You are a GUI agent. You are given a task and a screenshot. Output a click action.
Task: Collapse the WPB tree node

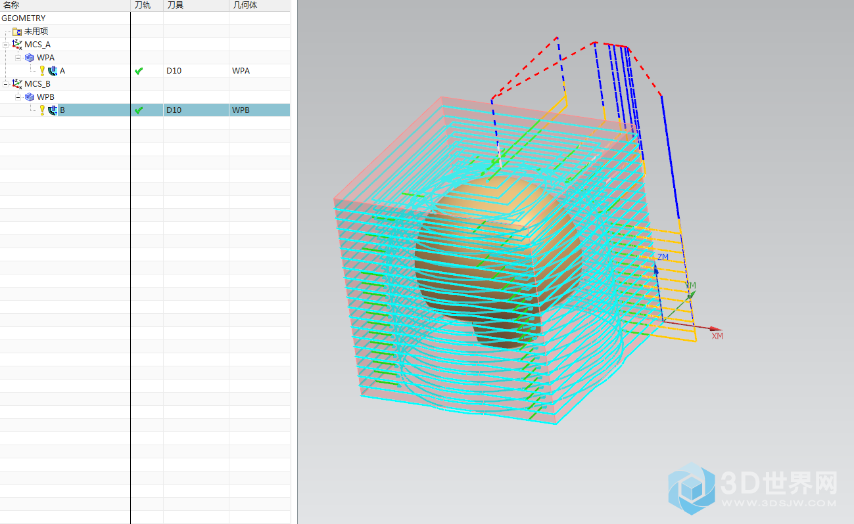pyautogui.click(x=18, y=97)
